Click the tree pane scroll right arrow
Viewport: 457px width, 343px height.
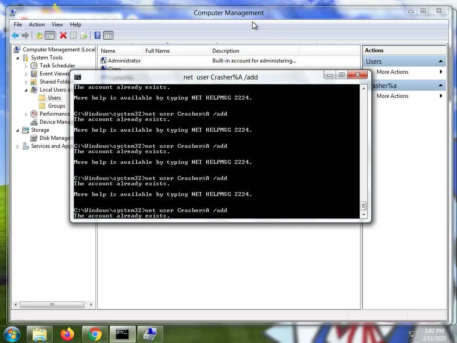click(91, 305)
